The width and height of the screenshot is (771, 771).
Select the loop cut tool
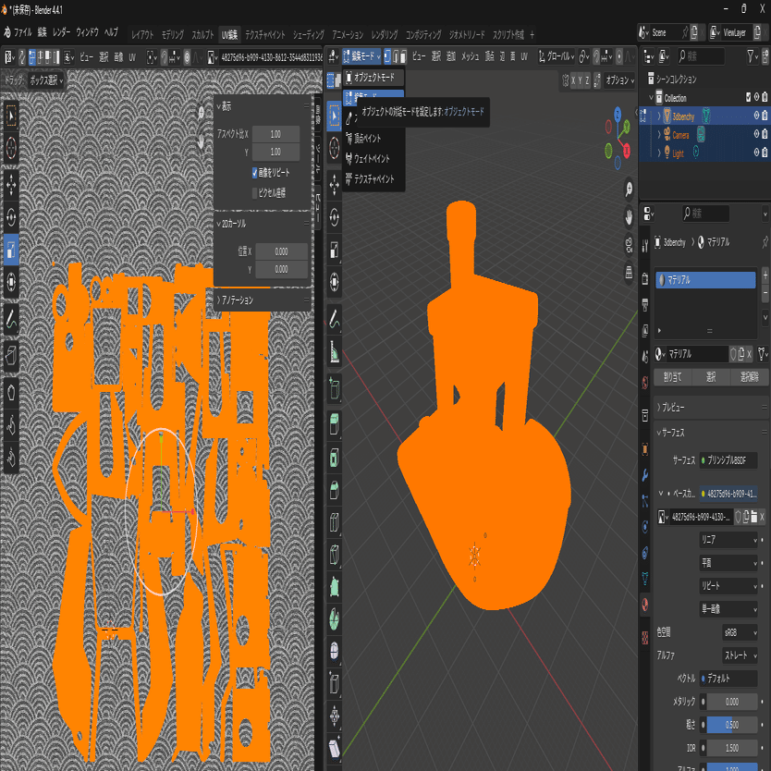click(335, 522)
